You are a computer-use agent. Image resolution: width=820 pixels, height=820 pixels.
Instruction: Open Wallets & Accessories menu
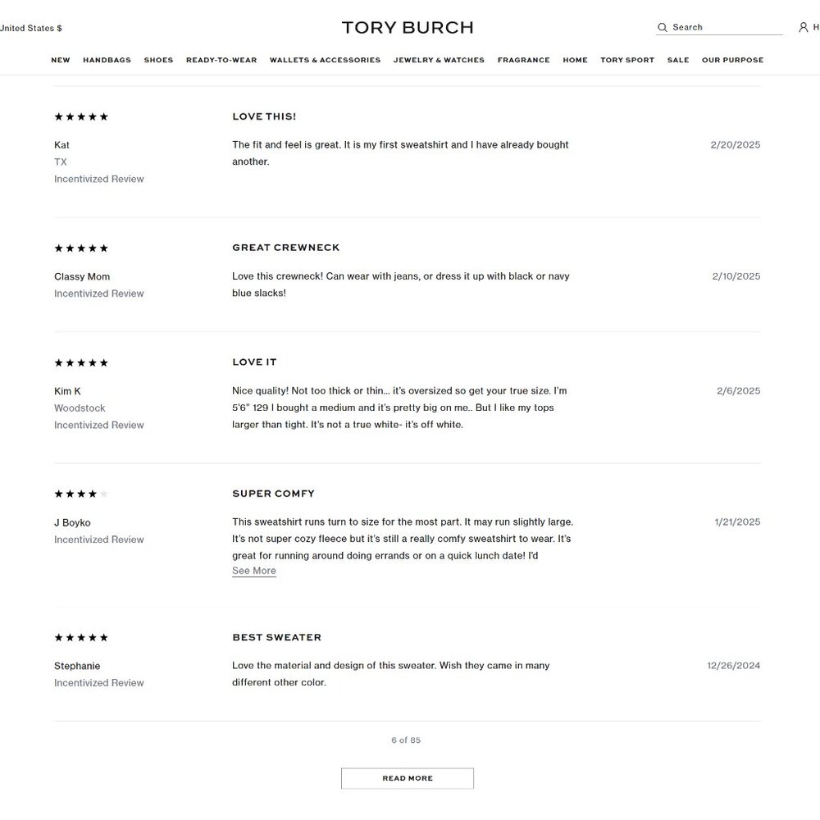(x=325, y=61)
